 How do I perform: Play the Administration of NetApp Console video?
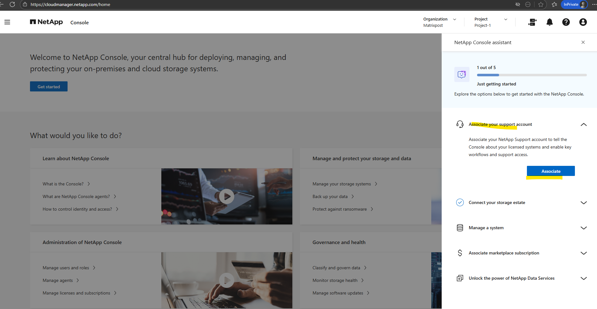point(227,280)
